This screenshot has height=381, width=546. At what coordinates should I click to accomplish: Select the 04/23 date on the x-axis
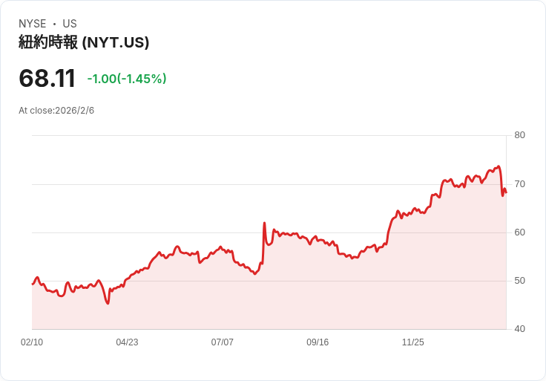pyautogui.click(x=127, y=342)
